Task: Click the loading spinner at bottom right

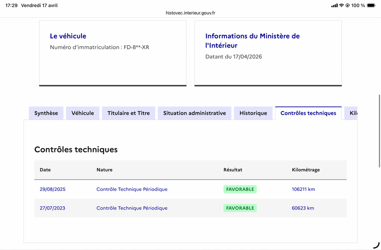Action: coord(375,245)
